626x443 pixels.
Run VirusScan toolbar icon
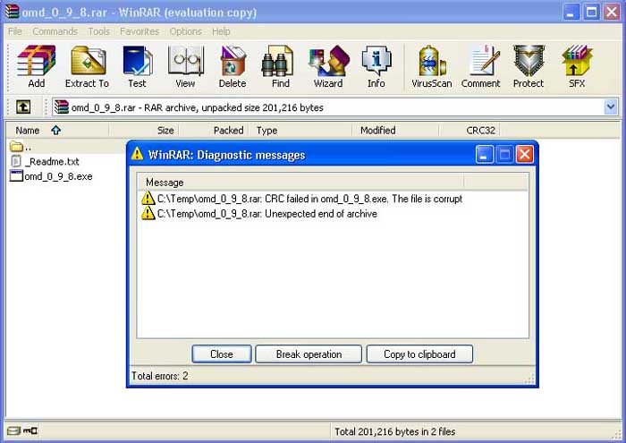coord(432,61)
